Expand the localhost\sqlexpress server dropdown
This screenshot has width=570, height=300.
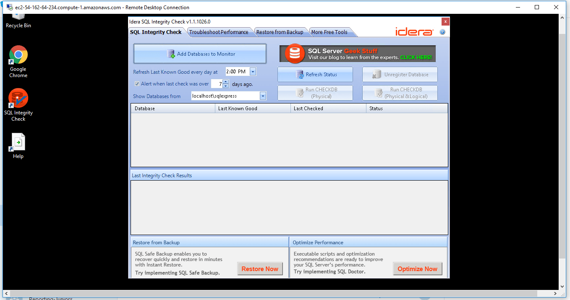point(263,96)
